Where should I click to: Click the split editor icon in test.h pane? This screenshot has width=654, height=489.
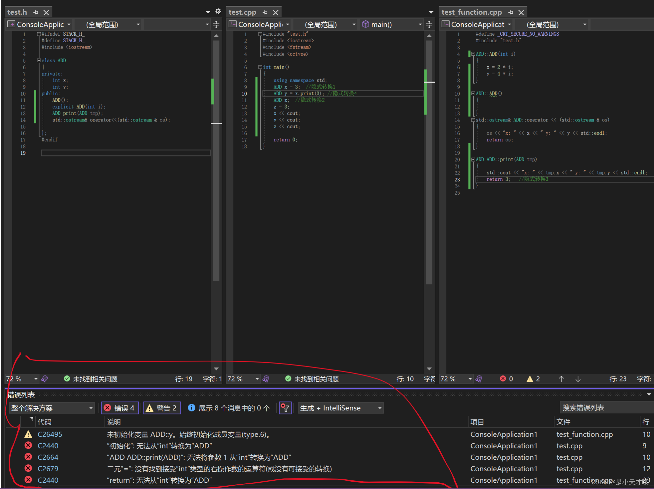(216, 24)
